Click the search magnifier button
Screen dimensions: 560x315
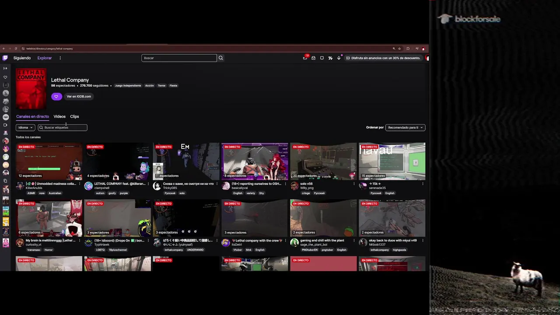(221, 58)
